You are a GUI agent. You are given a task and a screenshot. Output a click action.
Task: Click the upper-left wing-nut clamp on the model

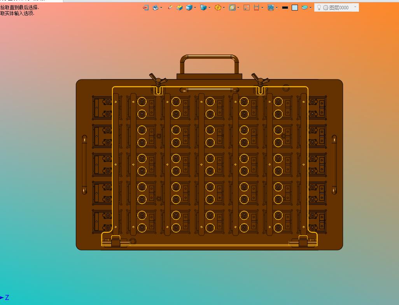click(x=158, y=80)
